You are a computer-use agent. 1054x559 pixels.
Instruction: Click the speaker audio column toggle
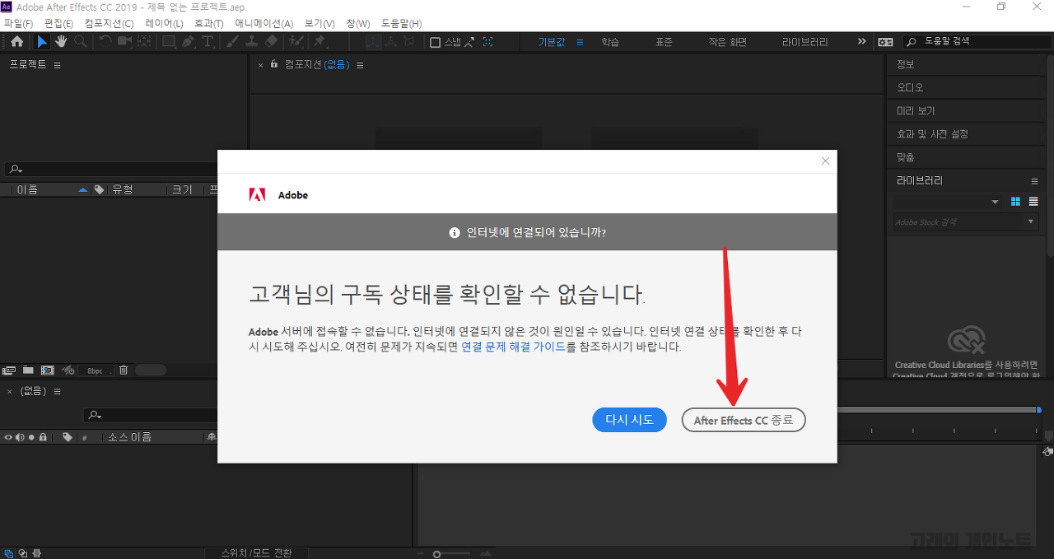[19, 437]
